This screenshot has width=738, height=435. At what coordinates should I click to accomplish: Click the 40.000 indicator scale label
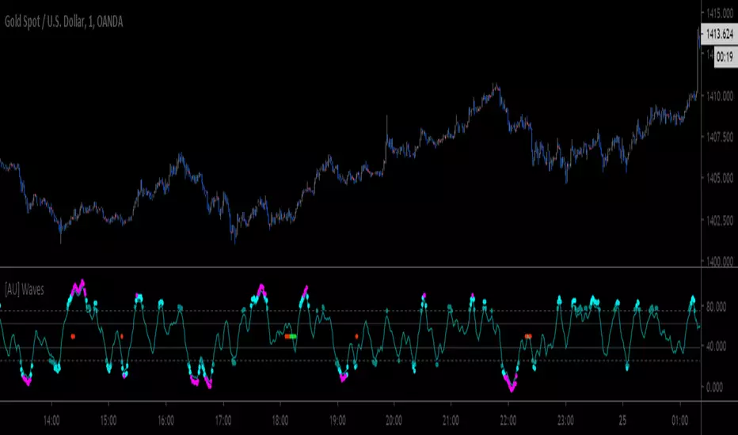pyautogui.click(x=716, y=346)
